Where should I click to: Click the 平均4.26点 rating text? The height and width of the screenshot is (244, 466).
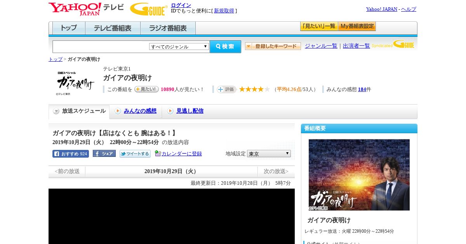pos(289,89)
